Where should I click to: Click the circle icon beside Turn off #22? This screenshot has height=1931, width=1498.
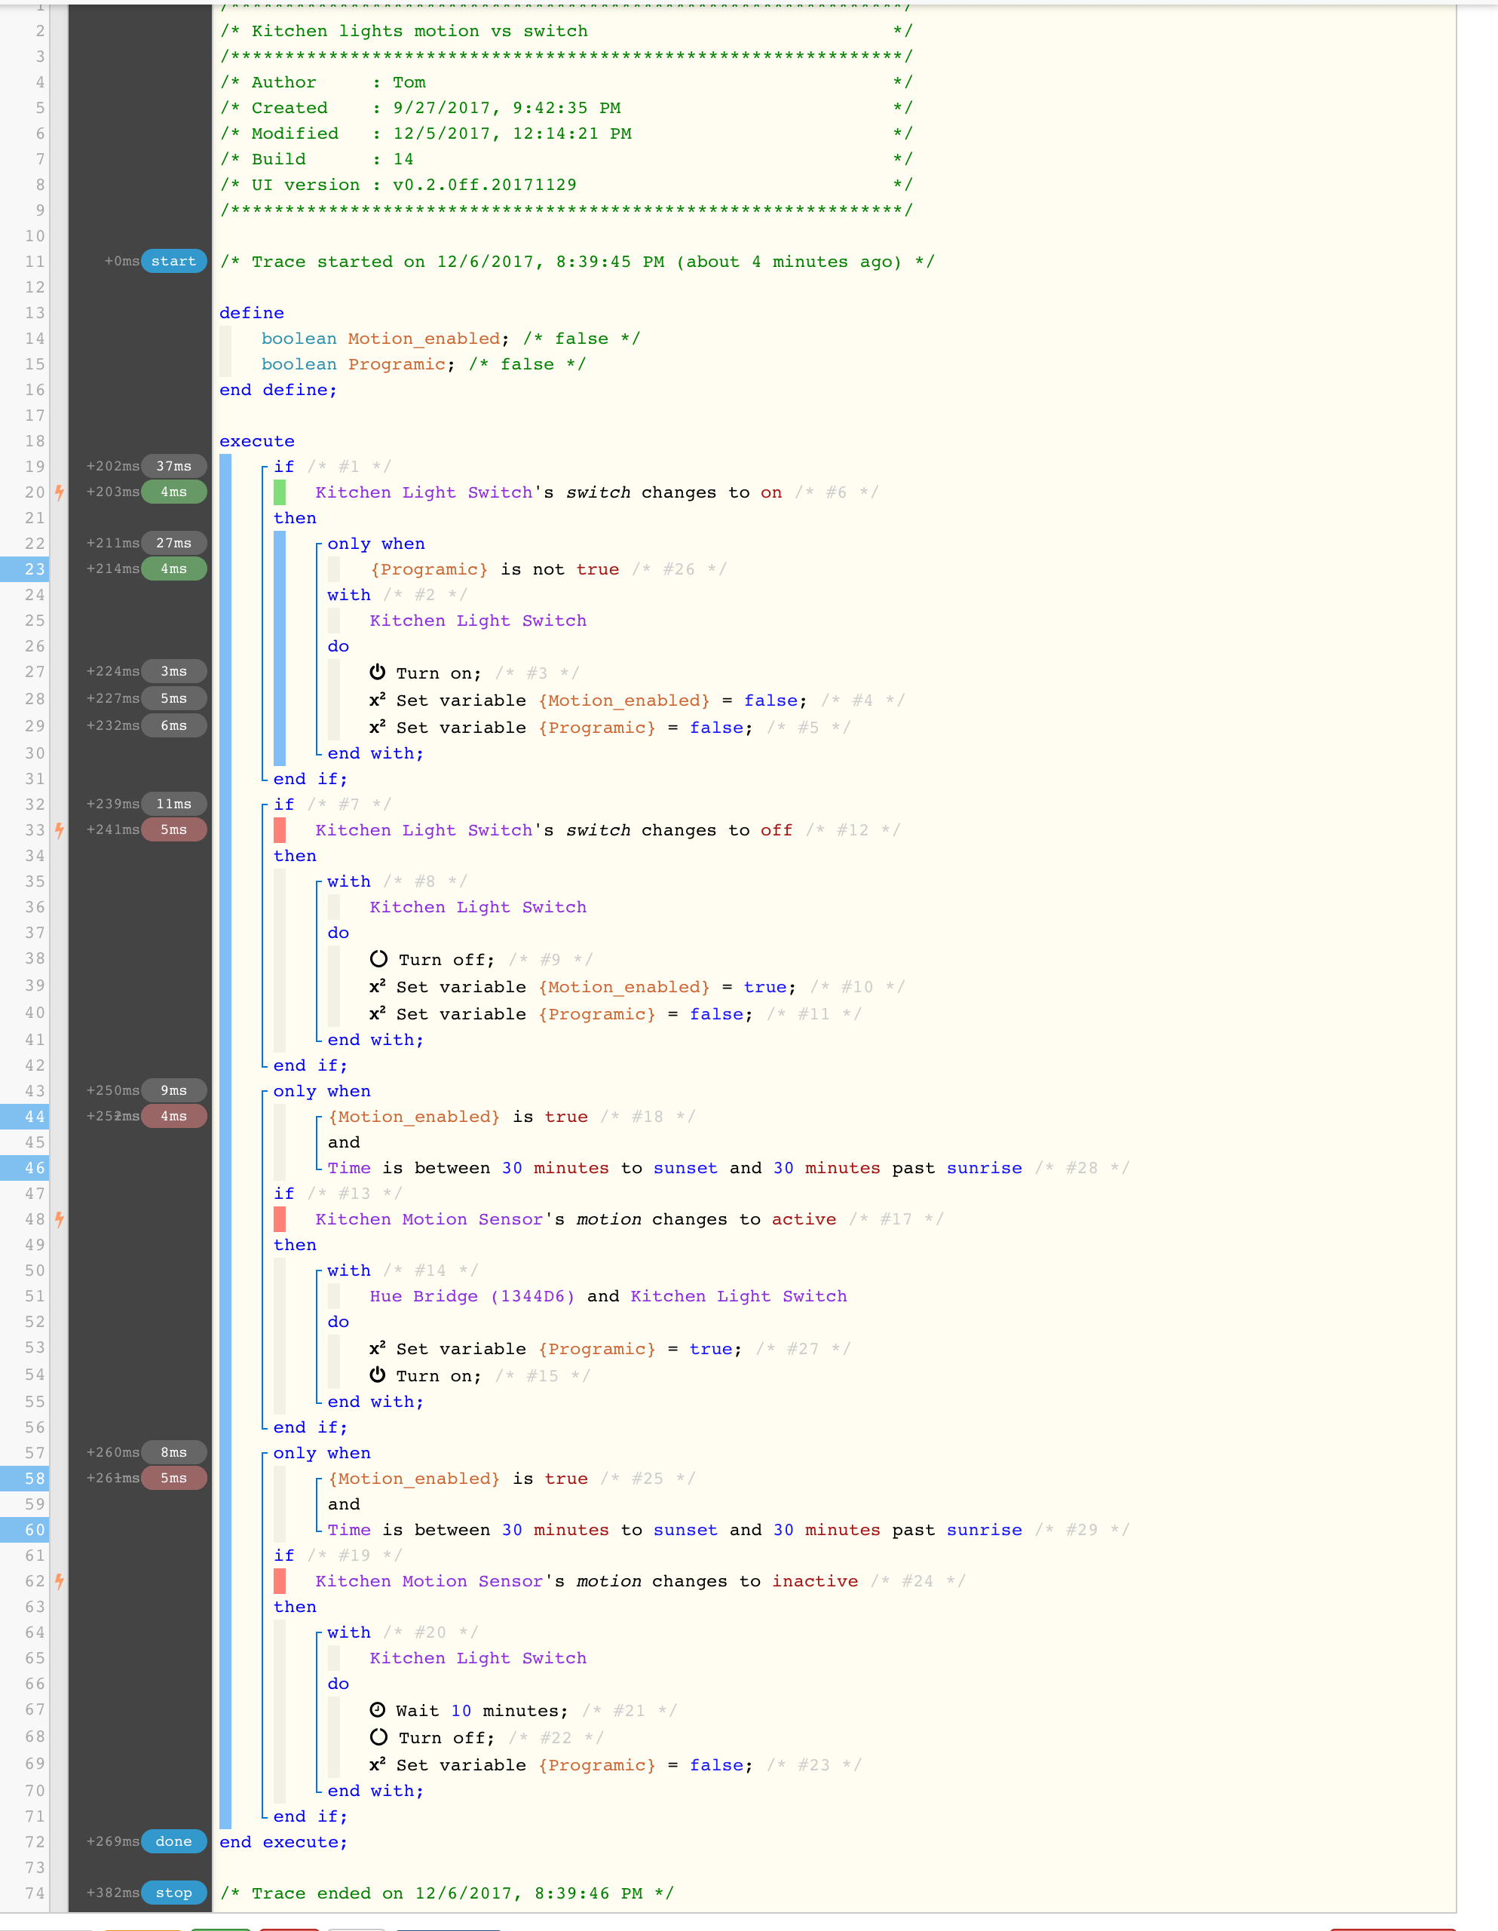pyautogui.click(x=378, y=1736)
